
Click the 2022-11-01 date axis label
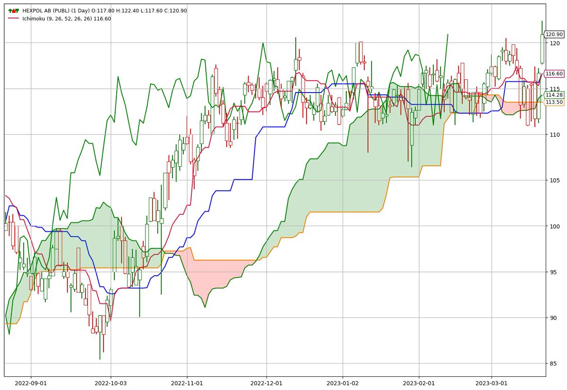click(x=187, y=383)
